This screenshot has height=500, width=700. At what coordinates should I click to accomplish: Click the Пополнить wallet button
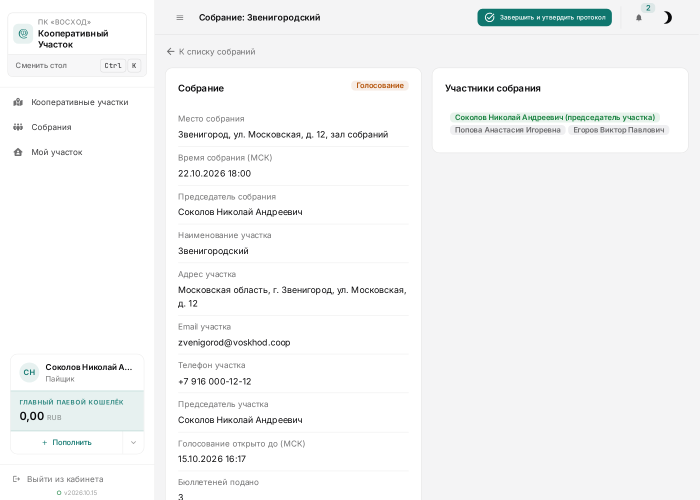coord(66,442)
